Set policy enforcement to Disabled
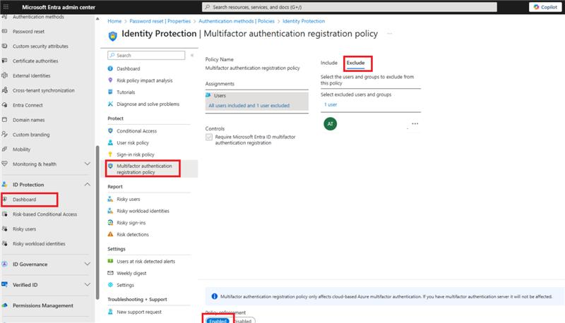565x323 pixels. click(x=243, y=321)
